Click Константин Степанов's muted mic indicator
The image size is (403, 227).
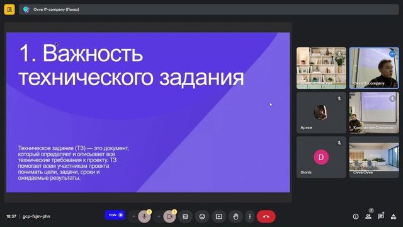392,98
